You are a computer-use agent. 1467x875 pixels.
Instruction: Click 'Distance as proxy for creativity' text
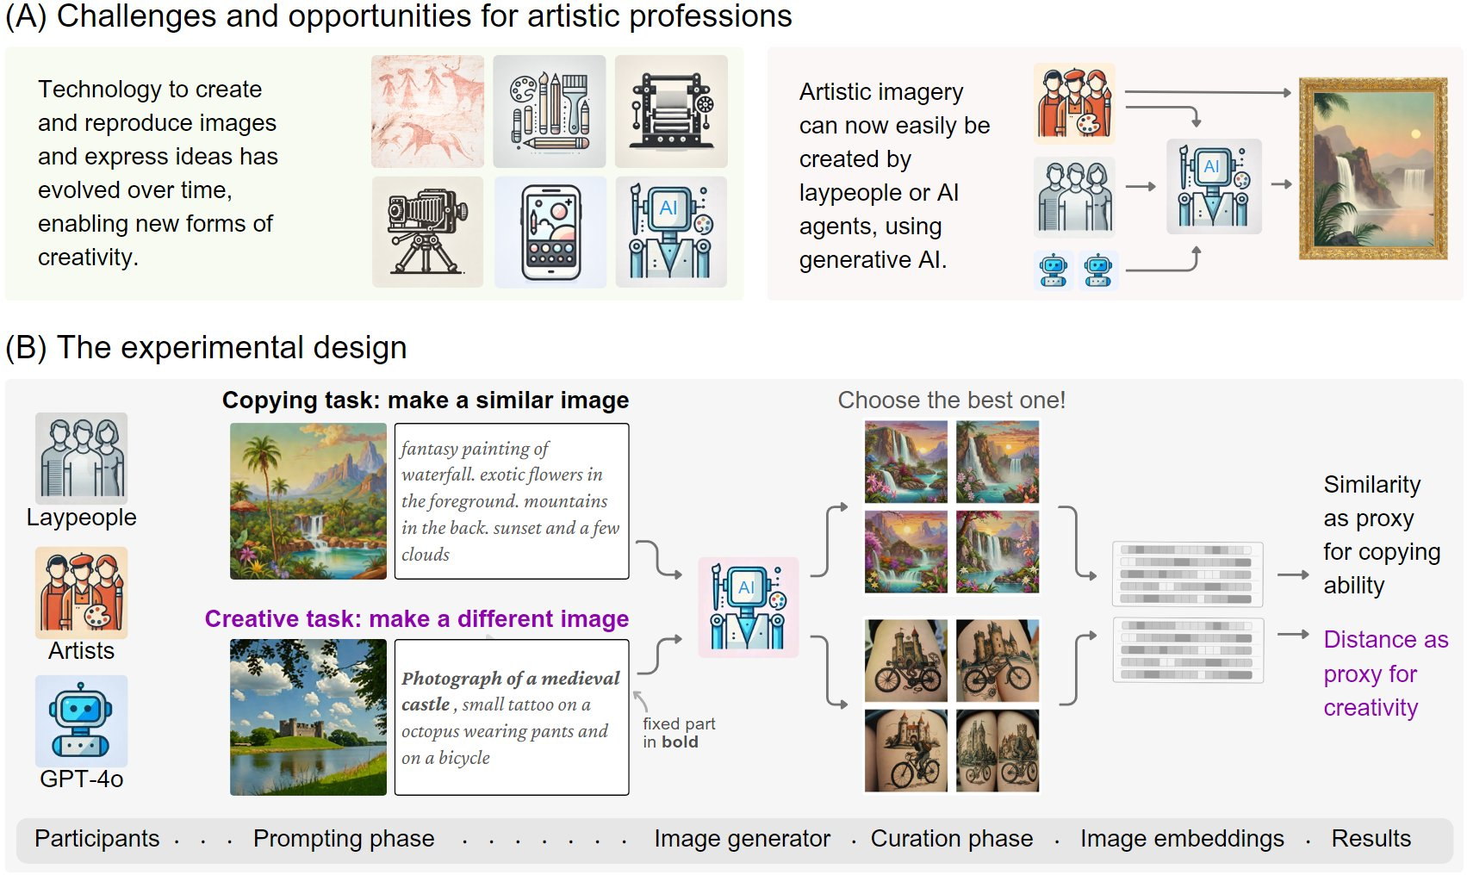(1384, 673)
